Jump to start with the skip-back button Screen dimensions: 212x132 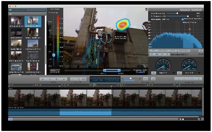[43, 79]
